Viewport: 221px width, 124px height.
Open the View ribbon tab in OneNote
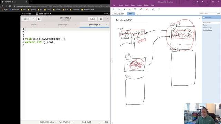153,5
